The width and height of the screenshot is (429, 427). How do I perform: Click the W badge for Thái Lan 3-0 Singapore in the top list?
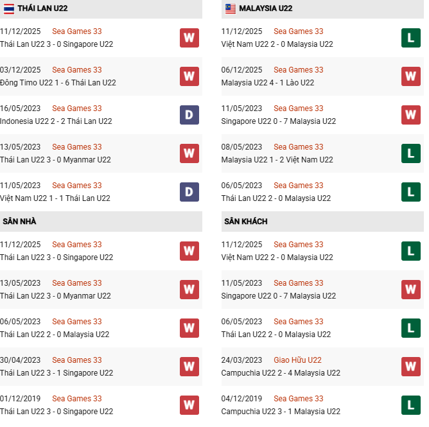(189, 38)
